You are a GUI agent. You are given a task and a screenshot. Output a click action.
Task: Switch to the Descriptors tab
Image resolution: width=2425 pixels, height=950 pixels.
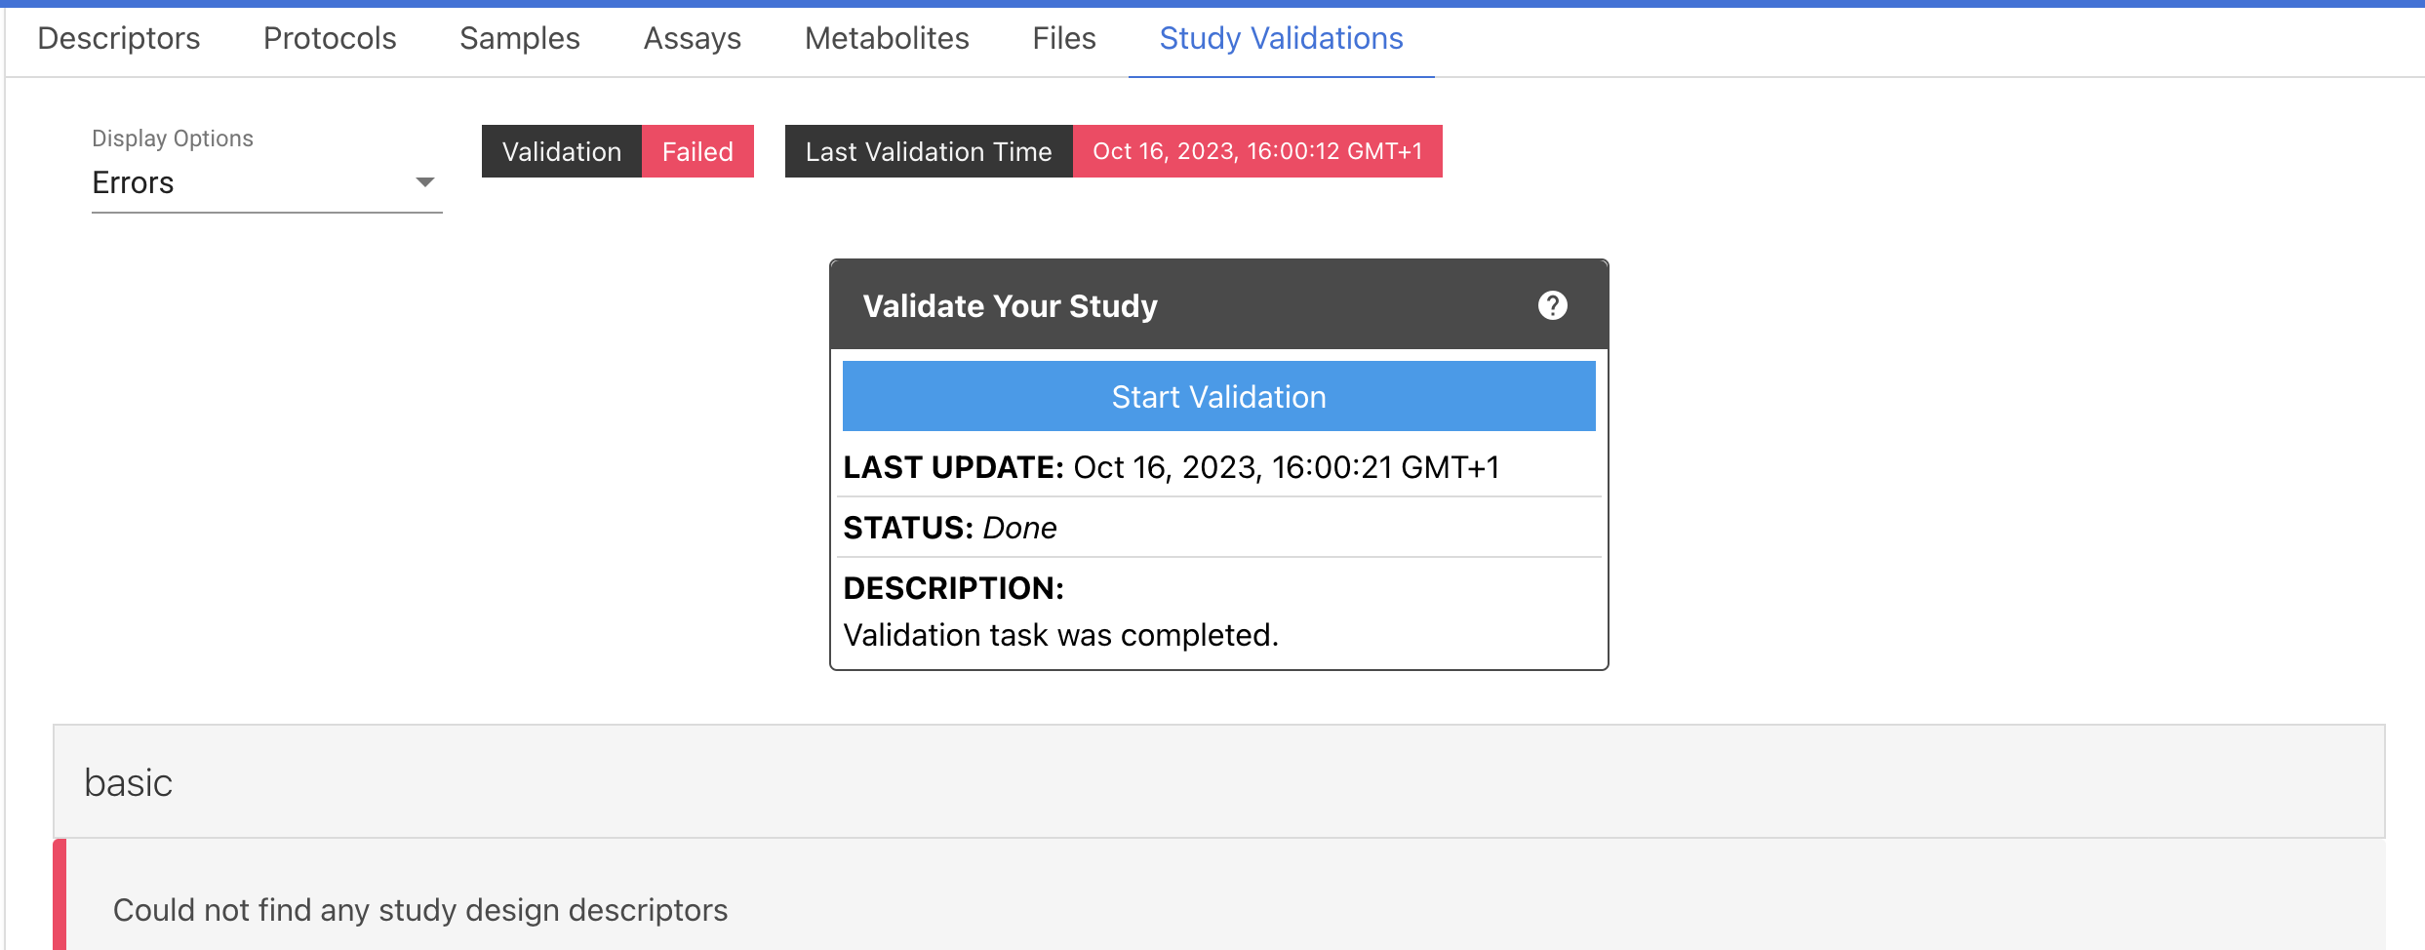(119, 39)
